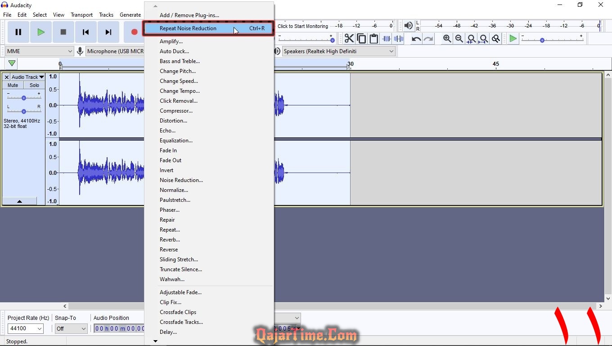
Task: Mute the Audio Track
Action: [13, 85]
